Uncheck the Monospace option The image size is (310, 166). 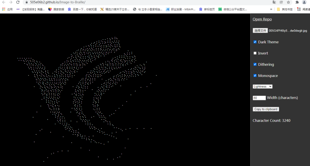pyautogui.click(x=255, y=76)
